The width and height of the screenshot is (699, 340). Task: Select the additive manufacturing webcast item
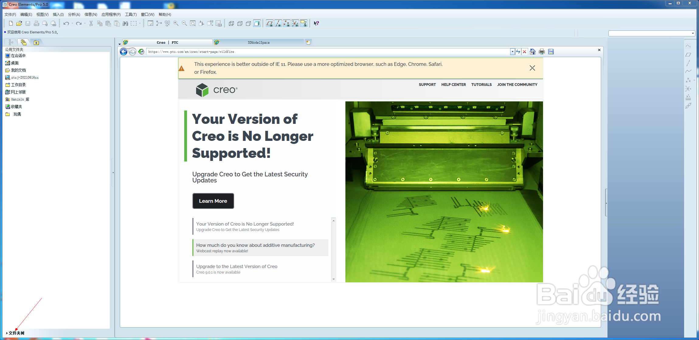261,248
